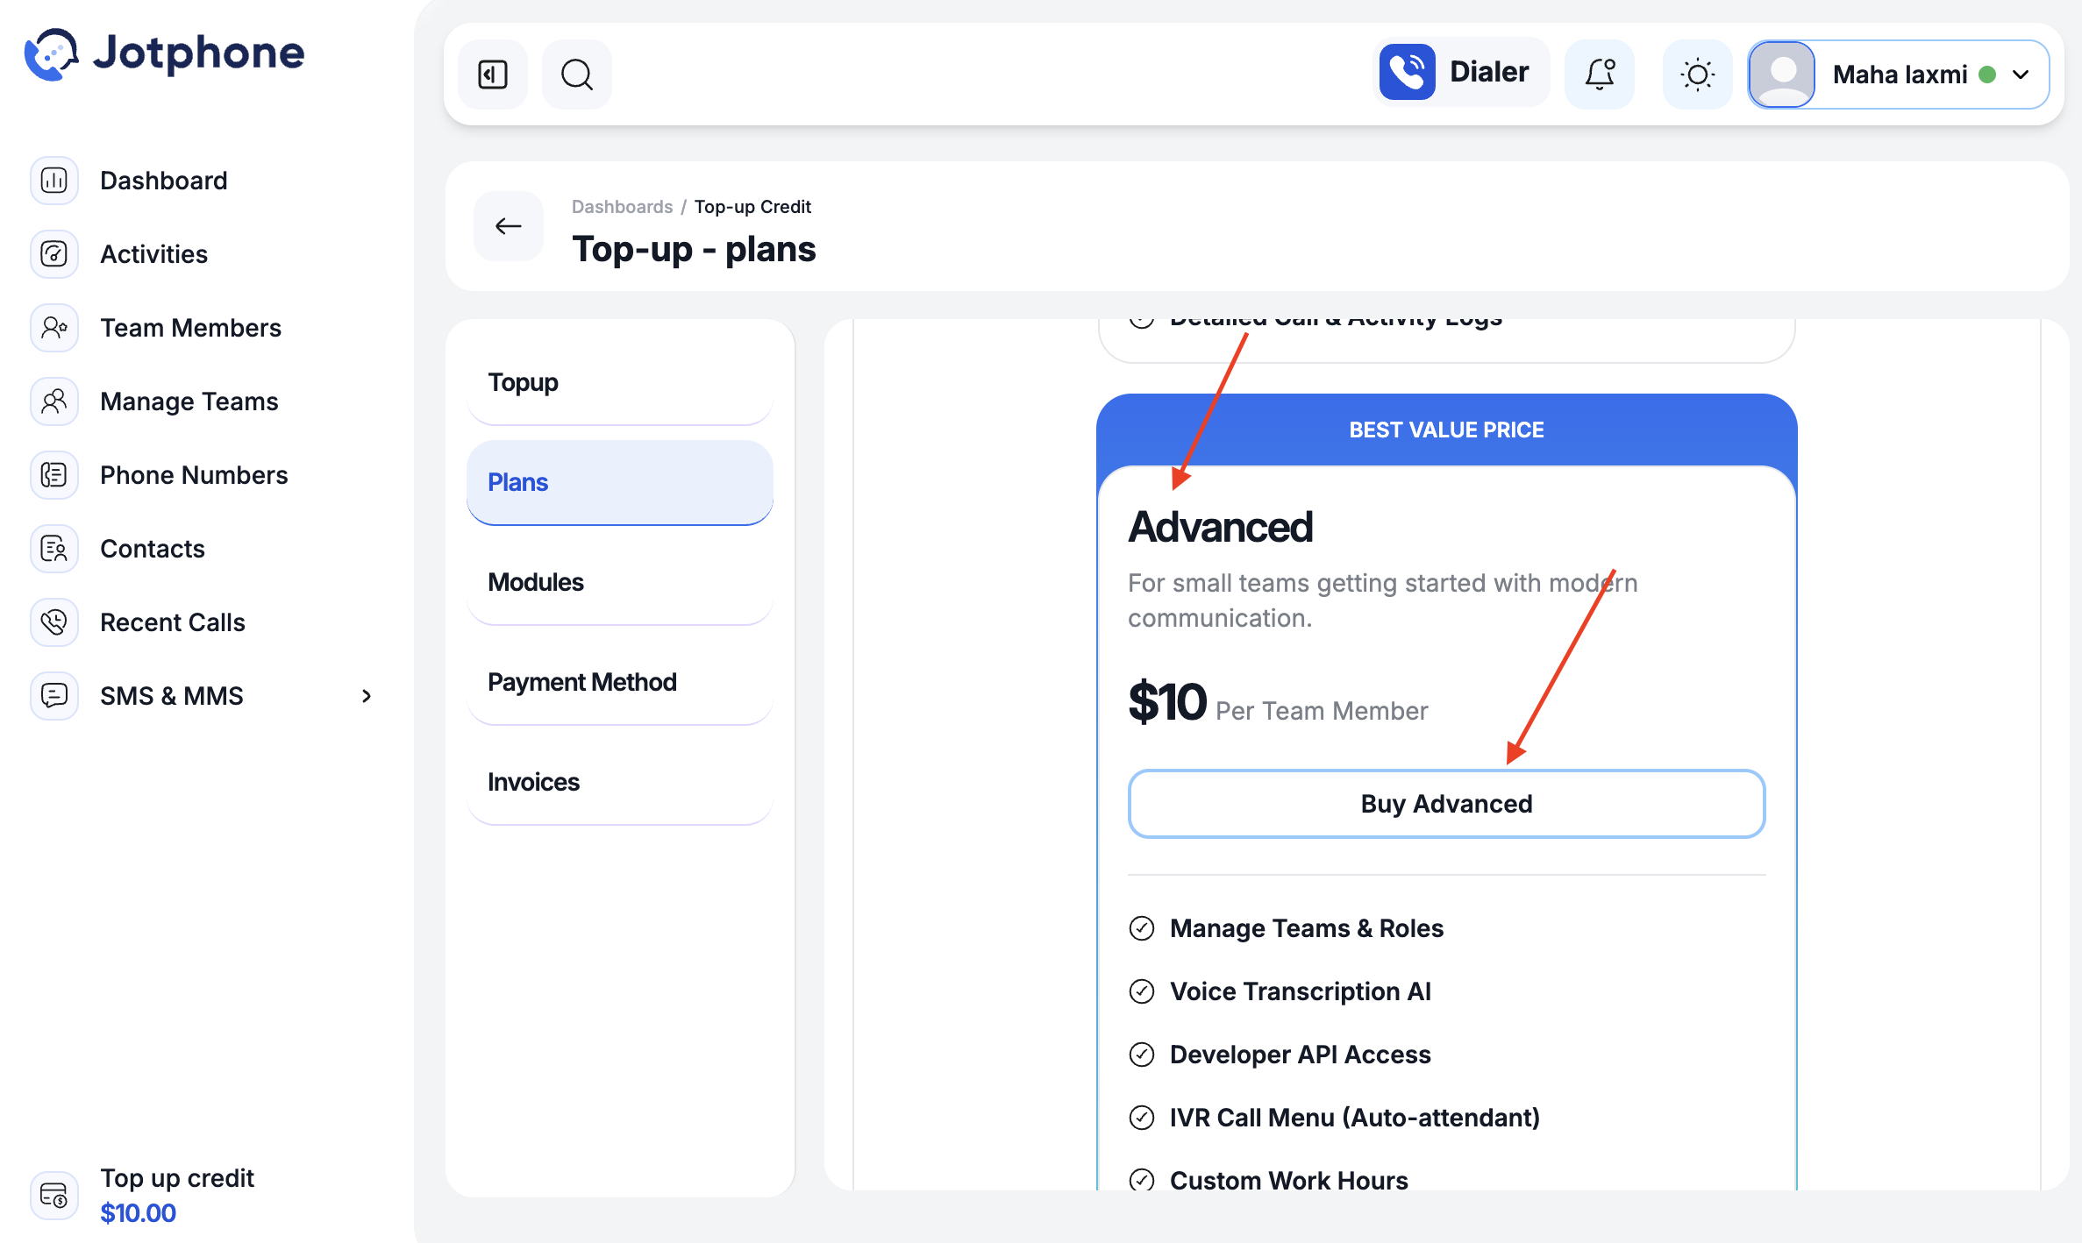Click the Manage Teams icon
This screenshot has width=2082, height=1243.
54,401
